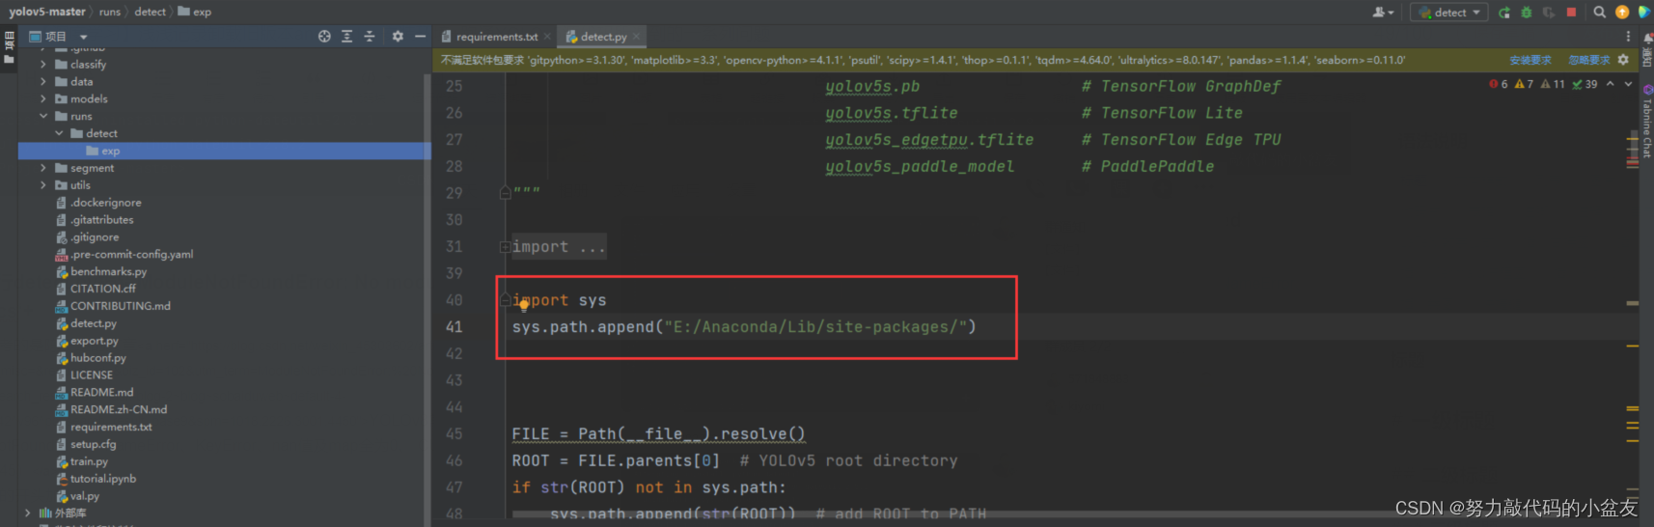1654x527 pixels.
Task: Locate the opened file in project tree
Action: pyautogui.click(x=324, y=37)
